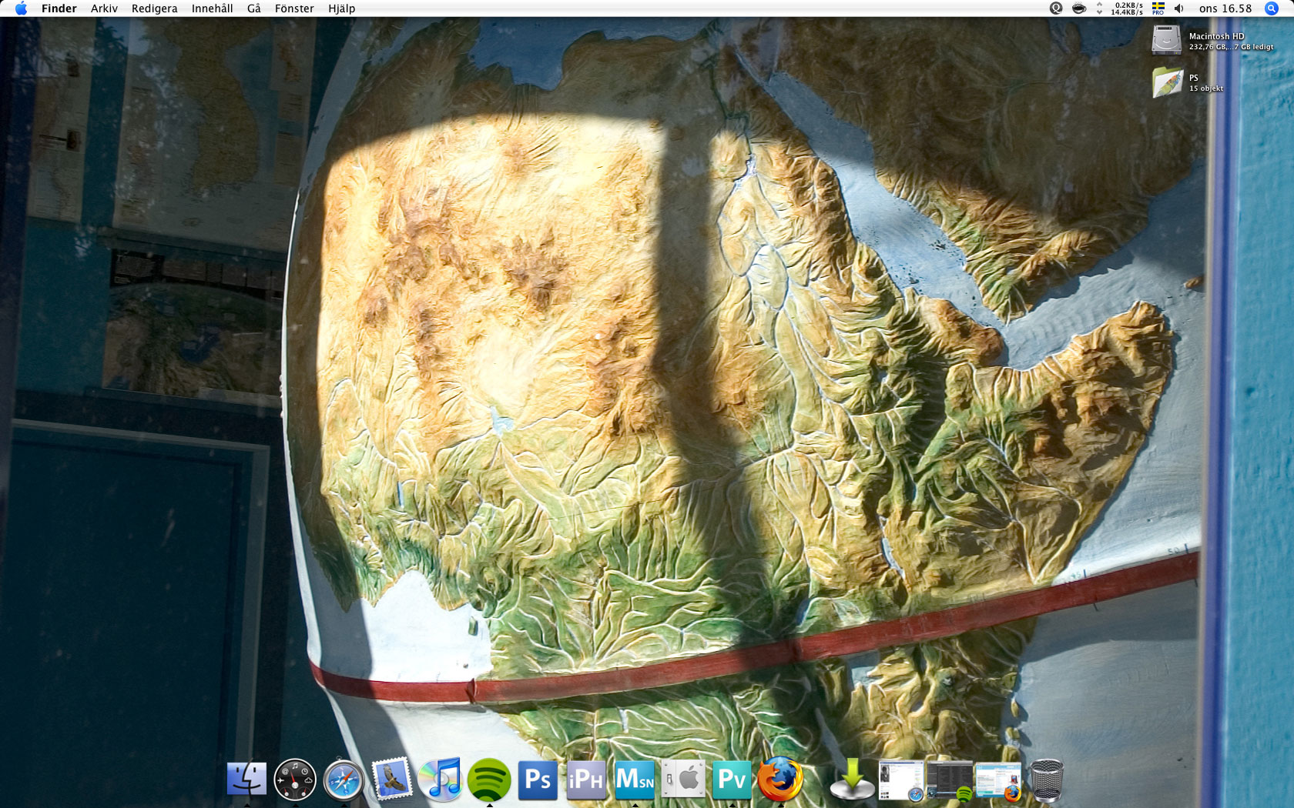Open the Hjälp menu
The height and width of the screenshot is (808, 1294).
tap(341, 8)
